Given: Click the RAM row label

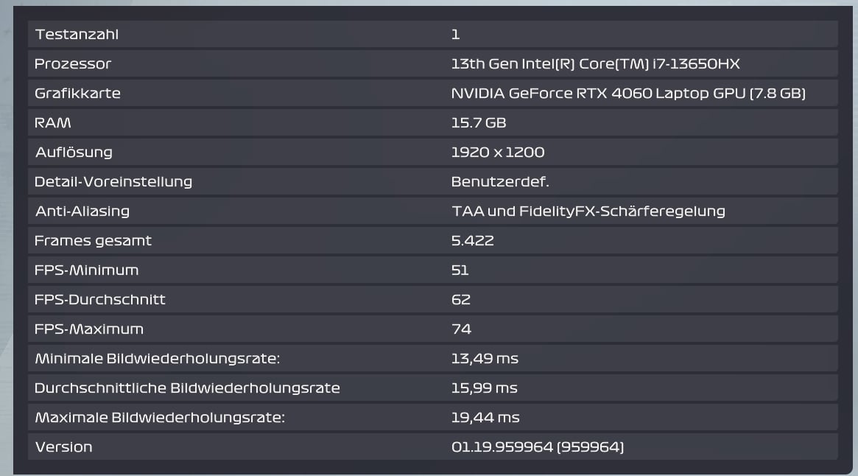Looking at the screenshot, I should [x=53, y=123].
